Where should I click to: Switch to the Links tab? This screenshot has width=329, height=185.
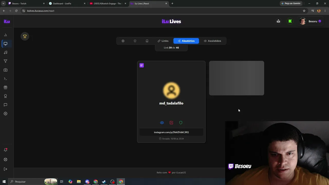(163, 41)
